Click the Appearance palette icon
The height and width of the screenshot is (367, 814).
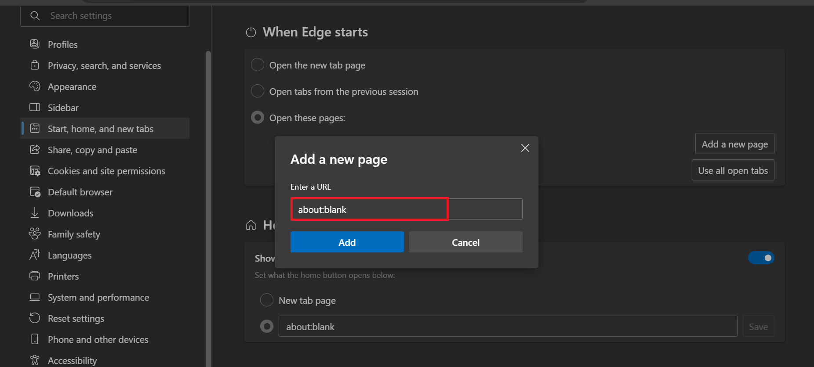[x=35, y=86]
